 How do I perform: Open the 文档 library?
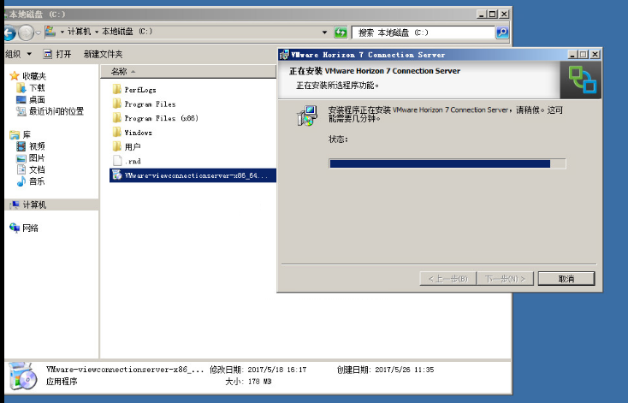pyautogui.click(x=37, y=169)
